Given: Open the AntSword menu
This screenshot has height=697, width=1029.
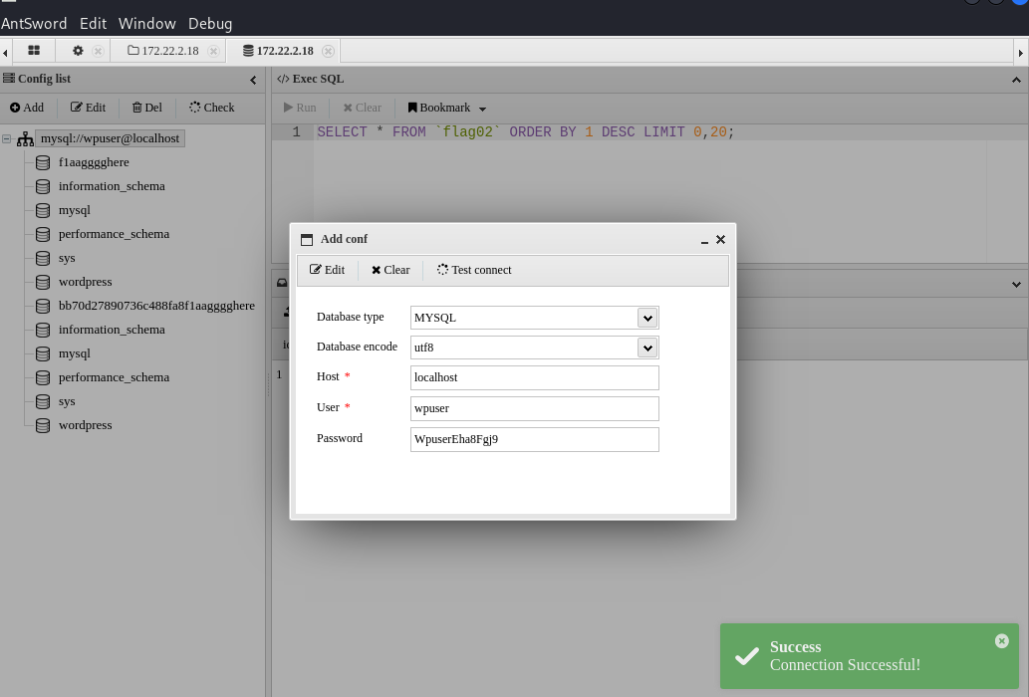Looking at the screenshot, I should click(34, 24).
